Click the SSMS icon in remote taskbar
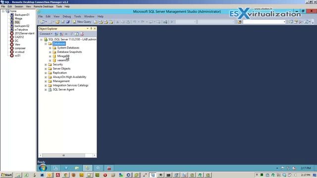The width and height of the screenshot is (317, 178). (x=87, y=168)
